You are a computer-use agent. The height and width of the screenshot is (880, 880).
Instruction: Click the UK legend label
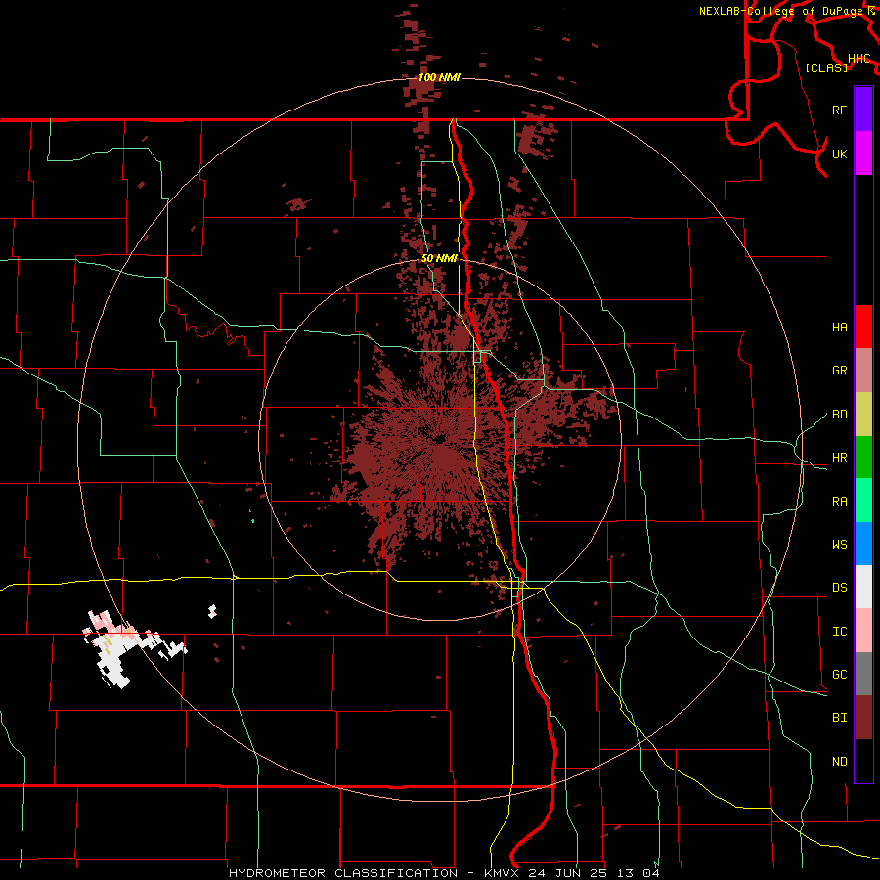tap(839, 154)
